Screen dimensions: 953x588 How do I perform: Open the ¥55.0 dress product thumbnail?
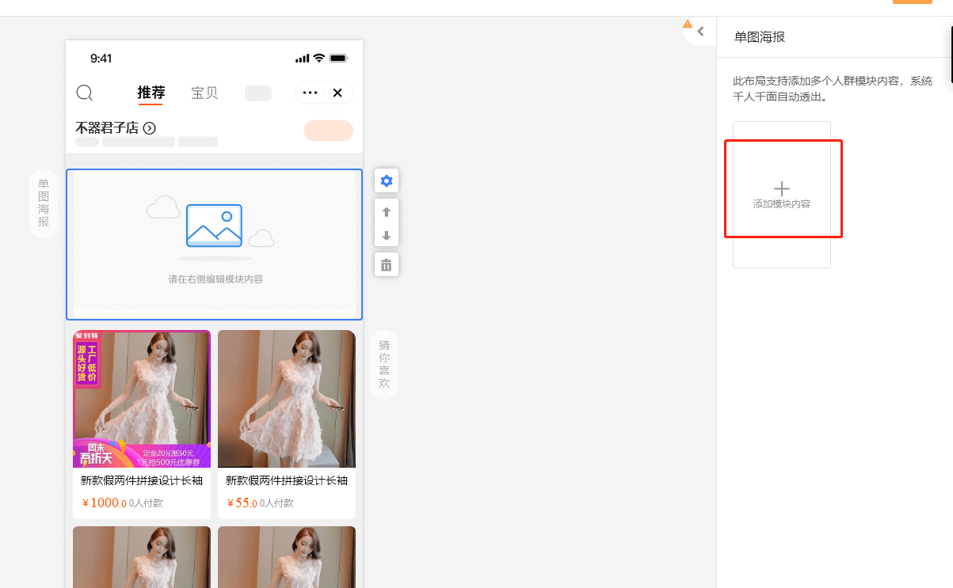tap(287, 399)
